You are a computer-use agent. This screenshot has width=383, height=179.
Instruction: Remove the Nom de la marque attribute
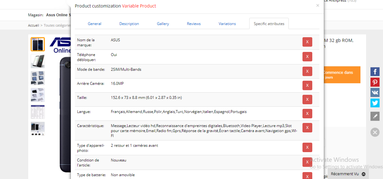pos(307,42)
